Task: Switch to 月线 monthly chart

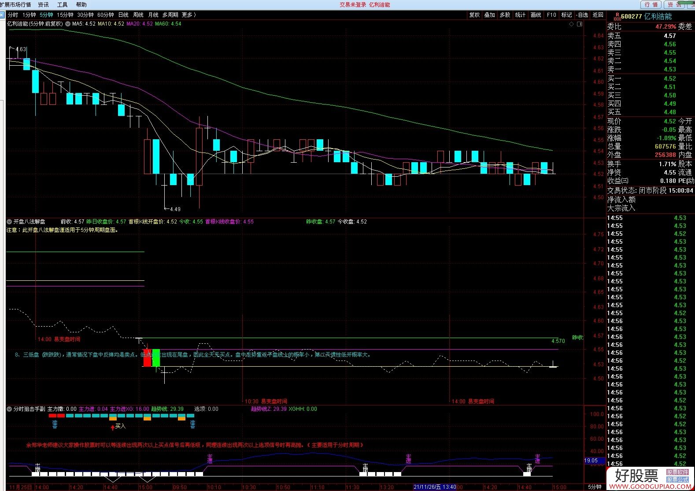Action: (153, 15)
